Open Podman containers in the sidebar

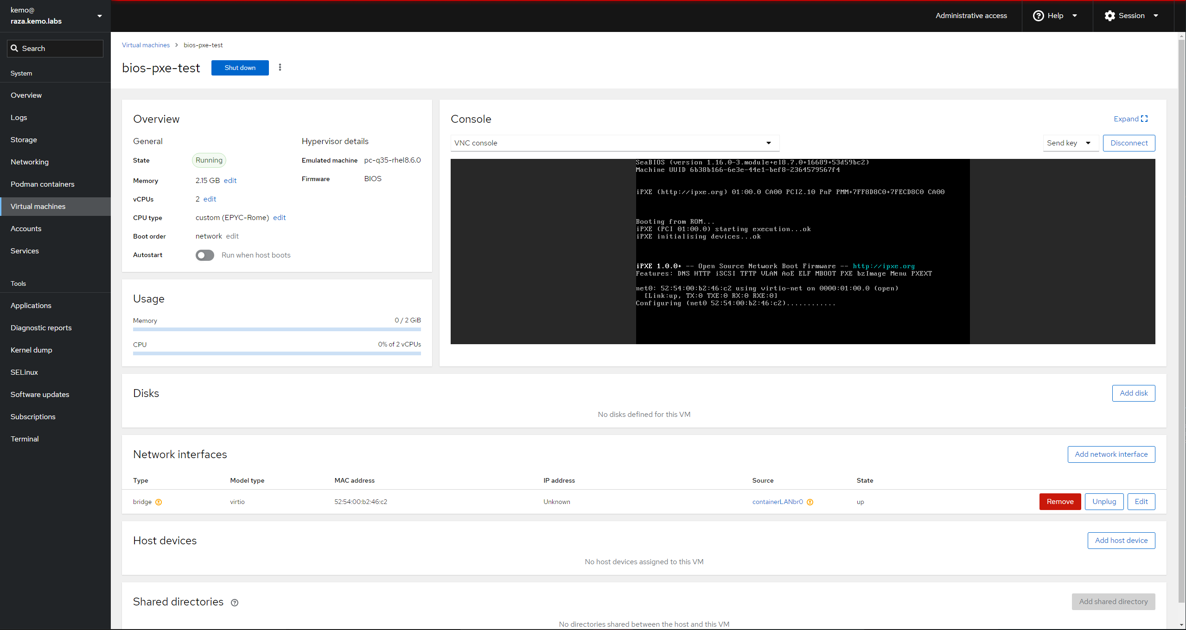43,184
